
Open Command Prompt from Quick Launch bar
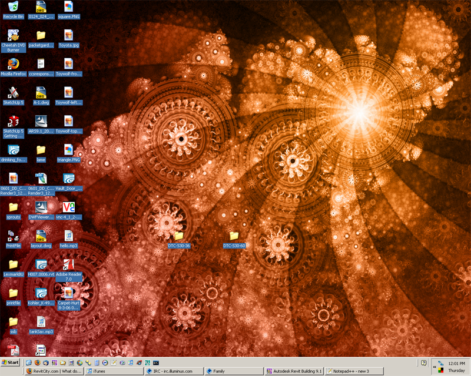click(156, 363)
